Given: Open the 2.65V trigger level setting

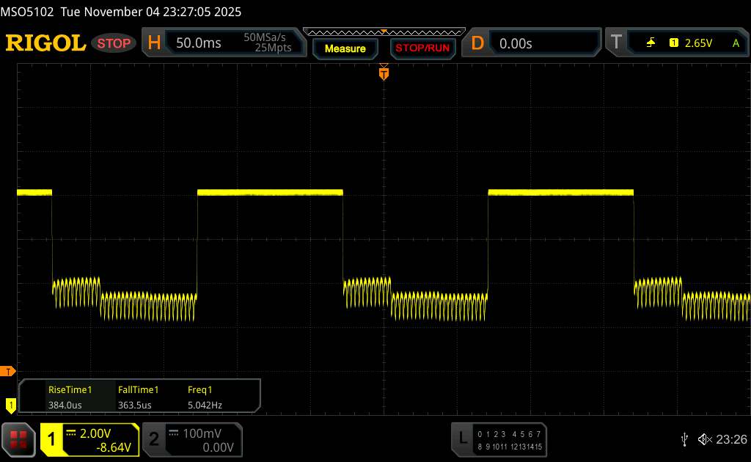Looking at the screenshot, I should point(698,43).
